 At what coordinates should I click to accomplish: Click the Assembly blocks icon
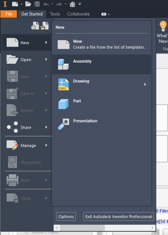(x=63, y=64)
